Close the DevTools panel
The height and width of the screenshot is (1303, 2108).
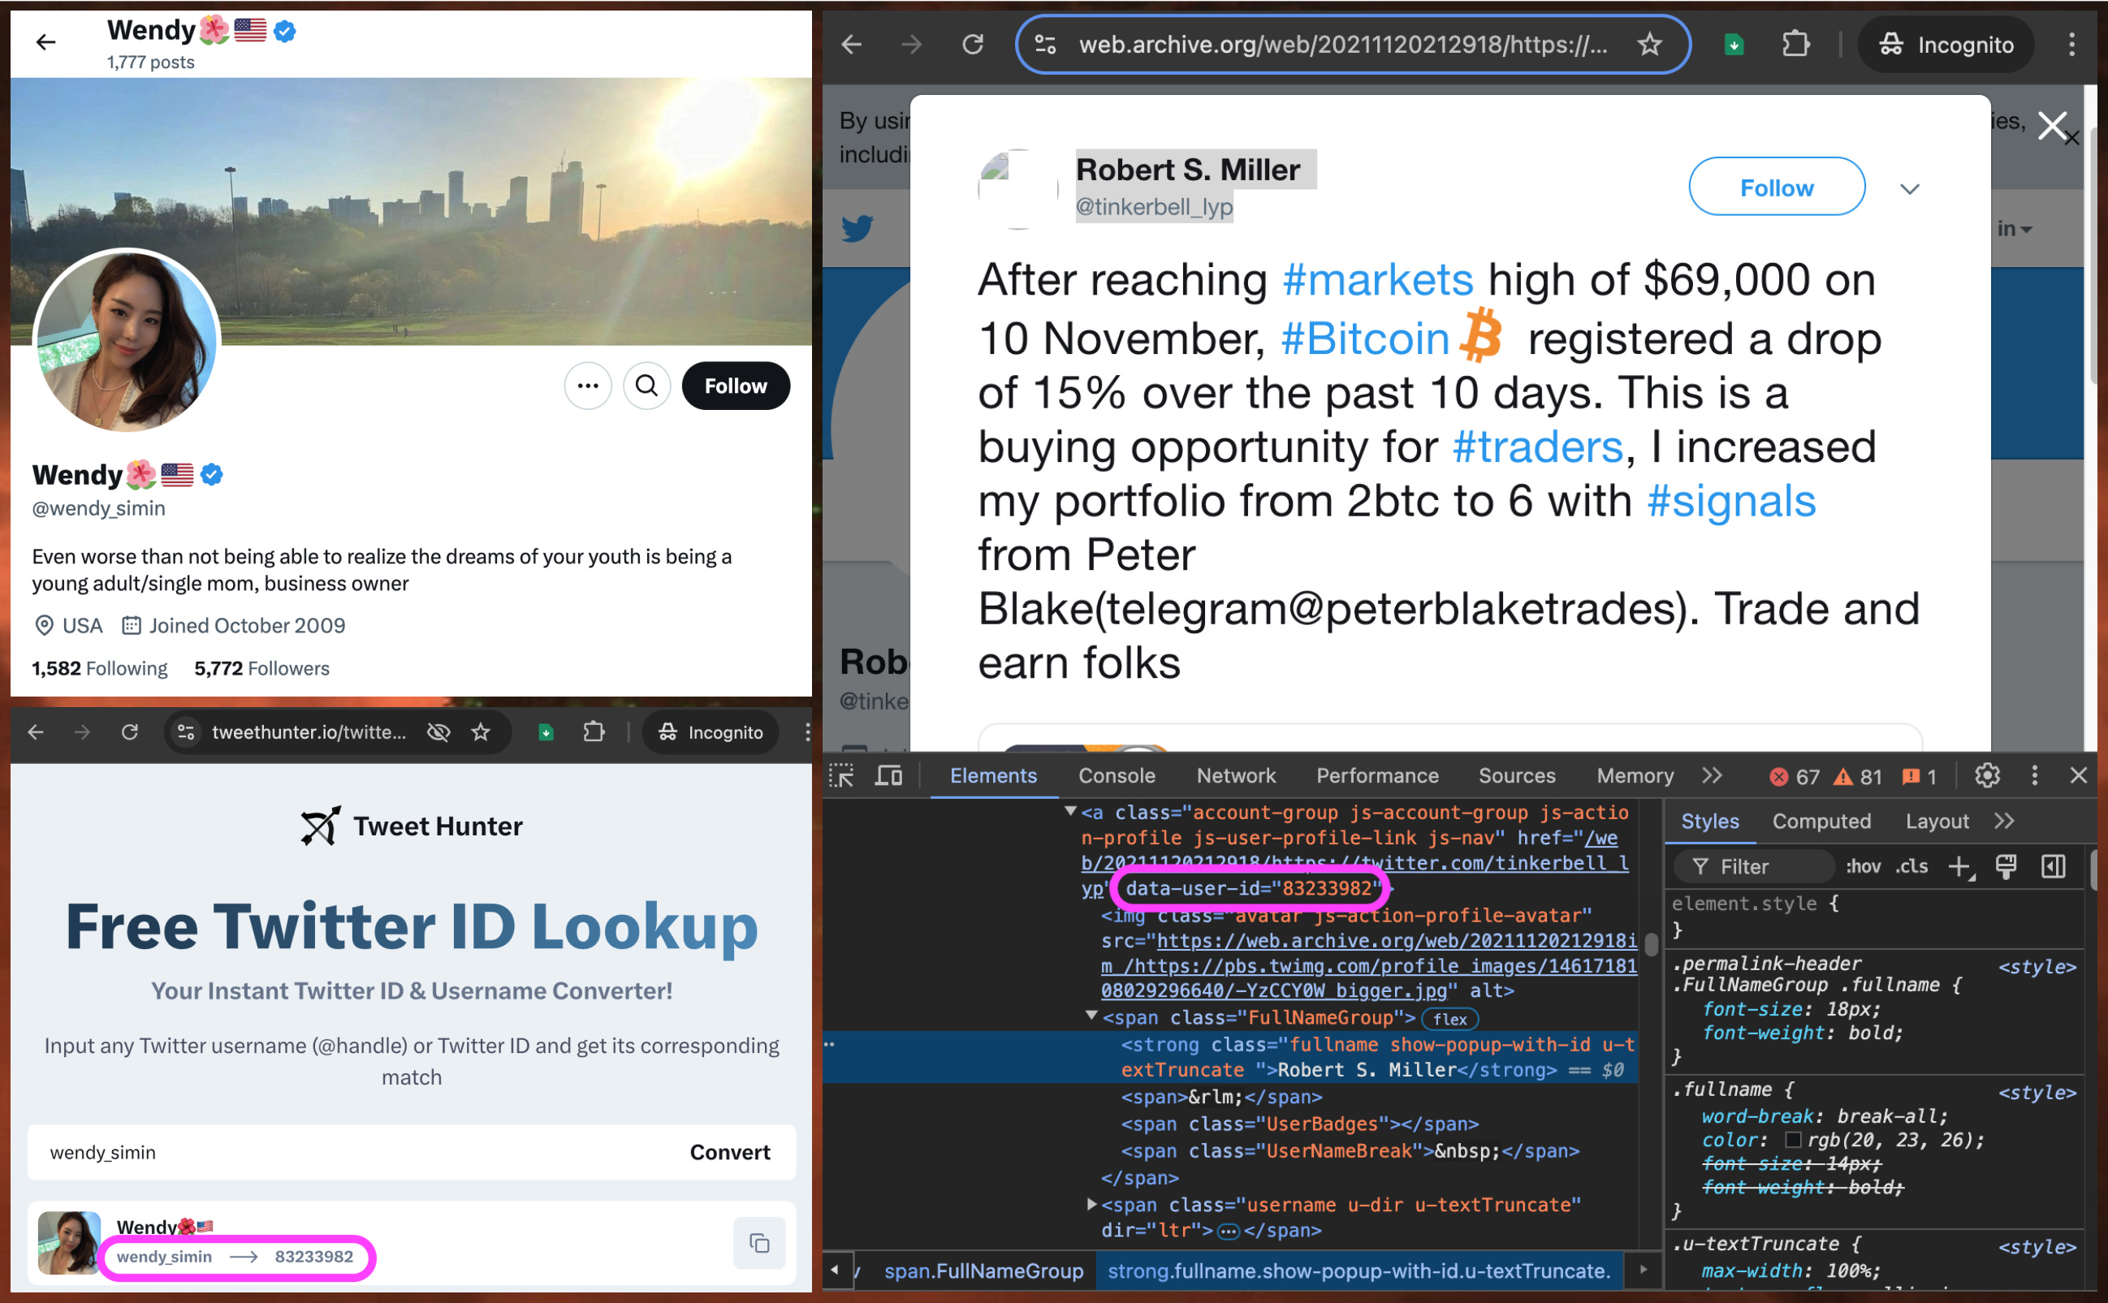pos(2078,775)
